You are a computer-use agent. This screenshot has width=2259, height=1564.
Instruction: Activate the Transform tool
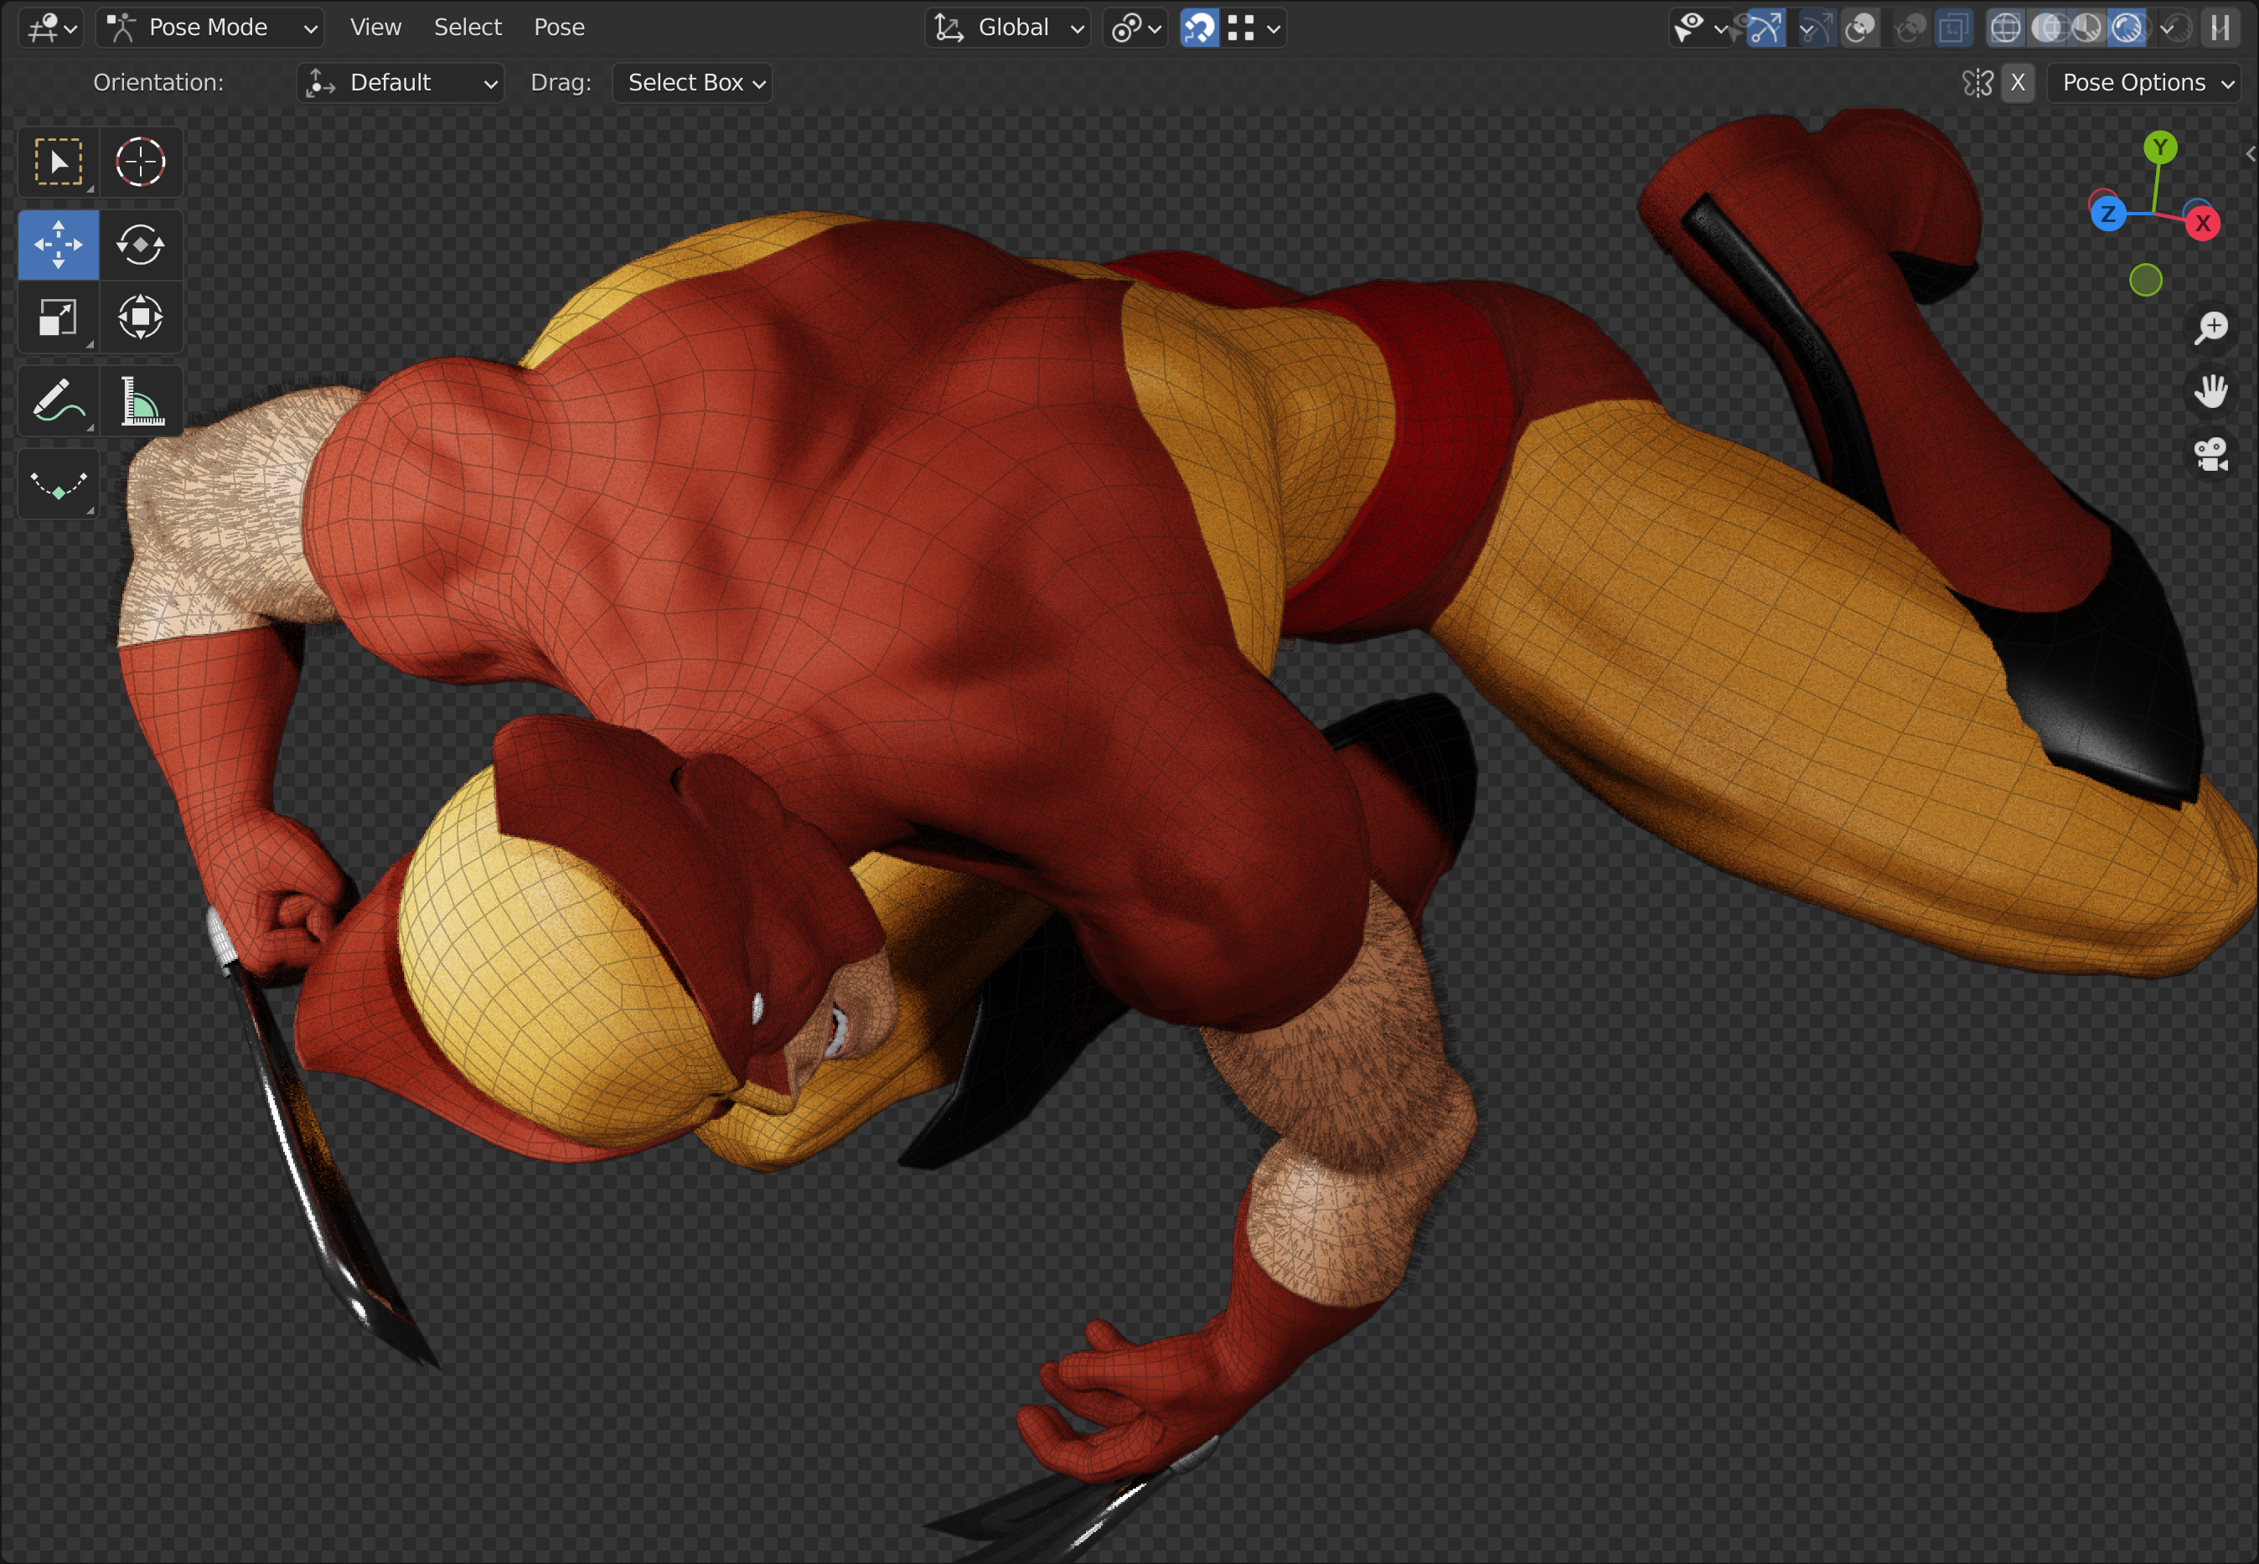(140, 317)
